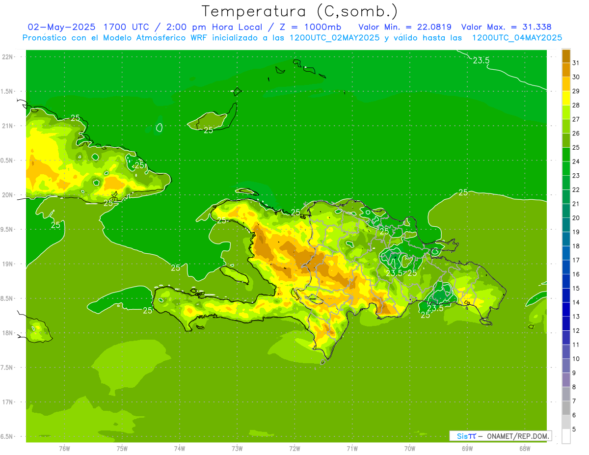Click the '71W' longitude axis label

click(x=352, y=448)
